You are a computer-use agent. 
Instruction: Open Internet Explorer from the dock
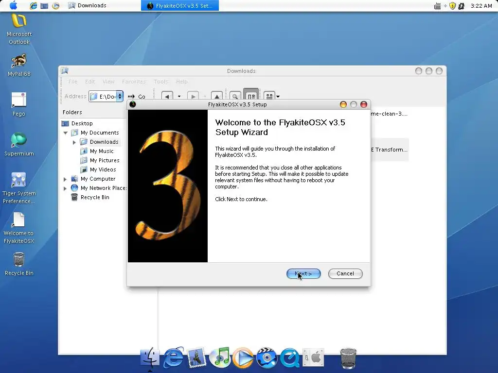pyautogui.click(x=174, y=357)
